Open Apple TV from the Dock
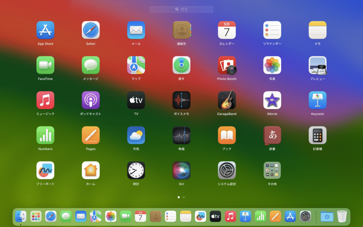Viewport: 363px width, 227px height. [x=216, y=216]
